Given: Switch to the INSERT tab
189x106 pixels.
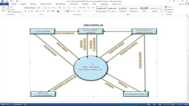Looking at the screenshot, I should click(23, 4).
